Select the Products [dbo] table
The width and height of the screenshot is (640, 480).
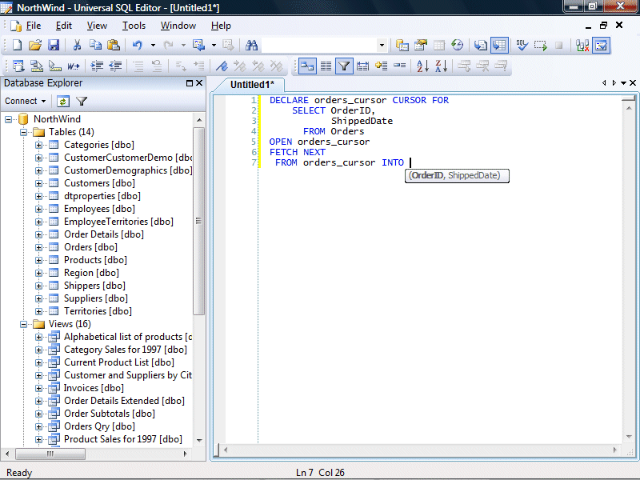(x=95, y=260)
